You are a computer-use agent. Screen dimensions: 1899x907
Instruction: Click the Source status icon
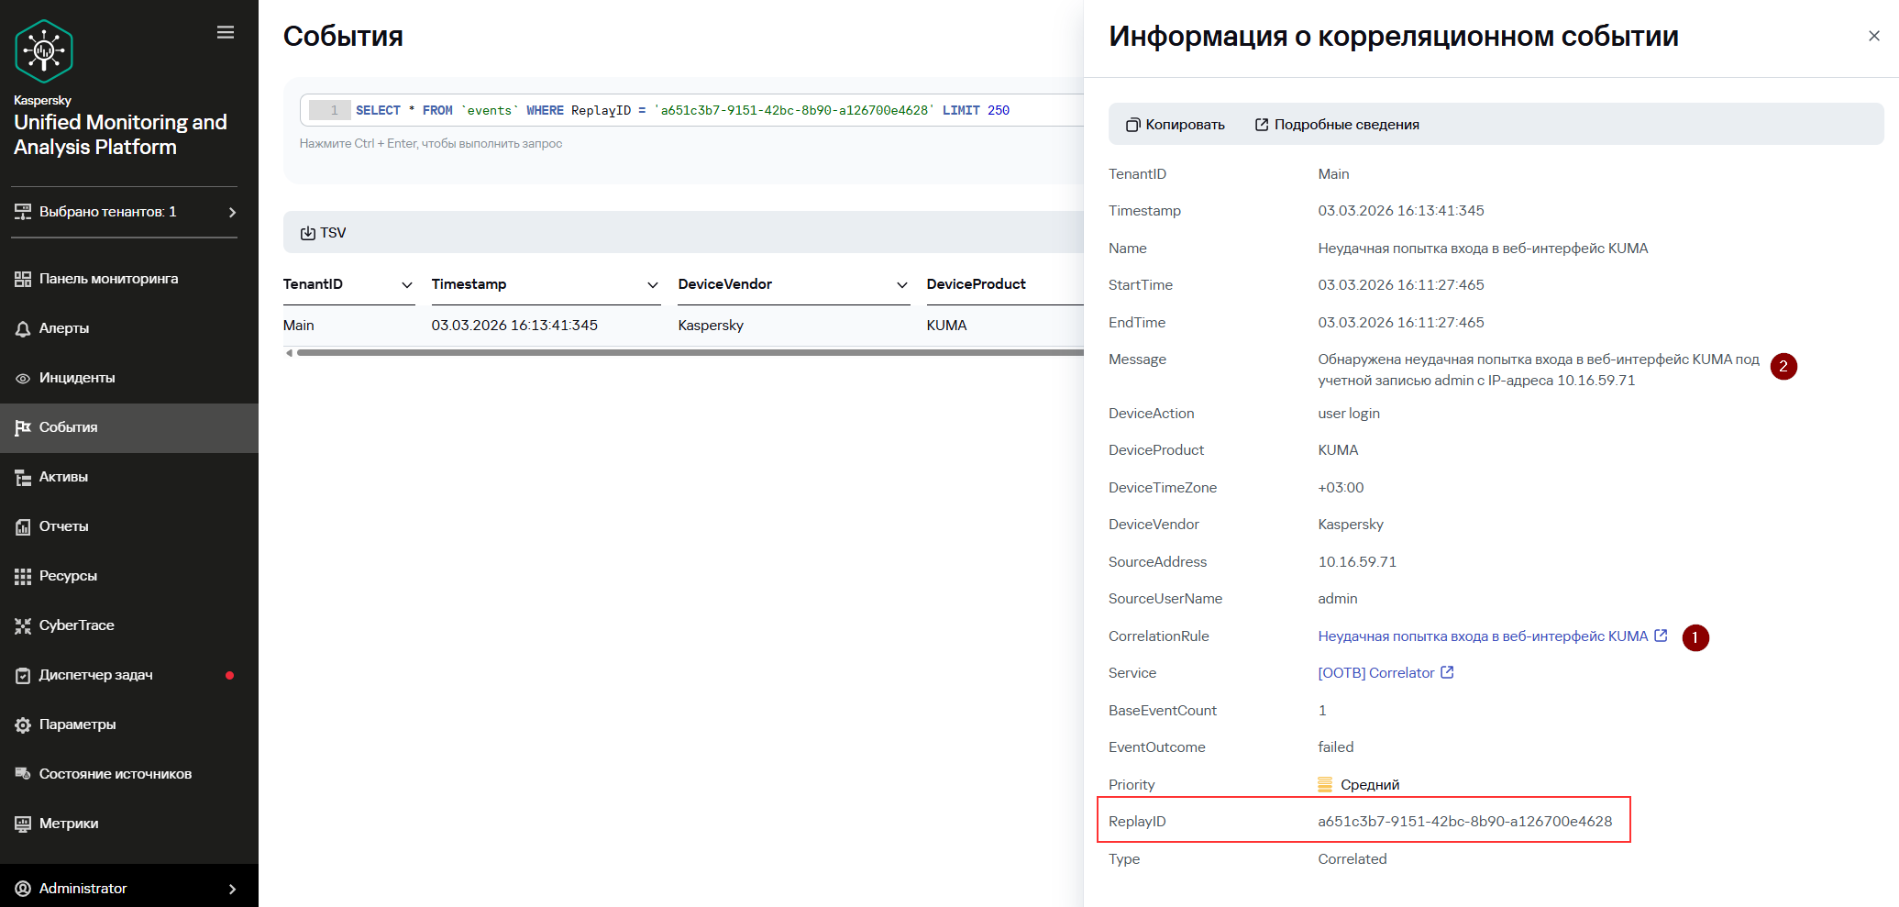coord(23,774)
